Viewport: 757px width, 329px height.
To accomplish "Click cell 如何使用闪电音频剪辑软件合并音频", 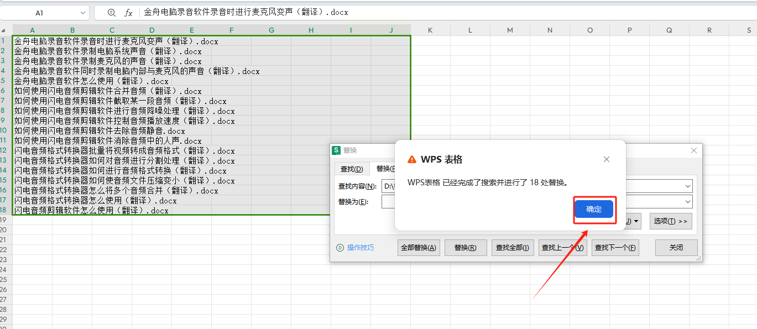I will pos(108,91).
